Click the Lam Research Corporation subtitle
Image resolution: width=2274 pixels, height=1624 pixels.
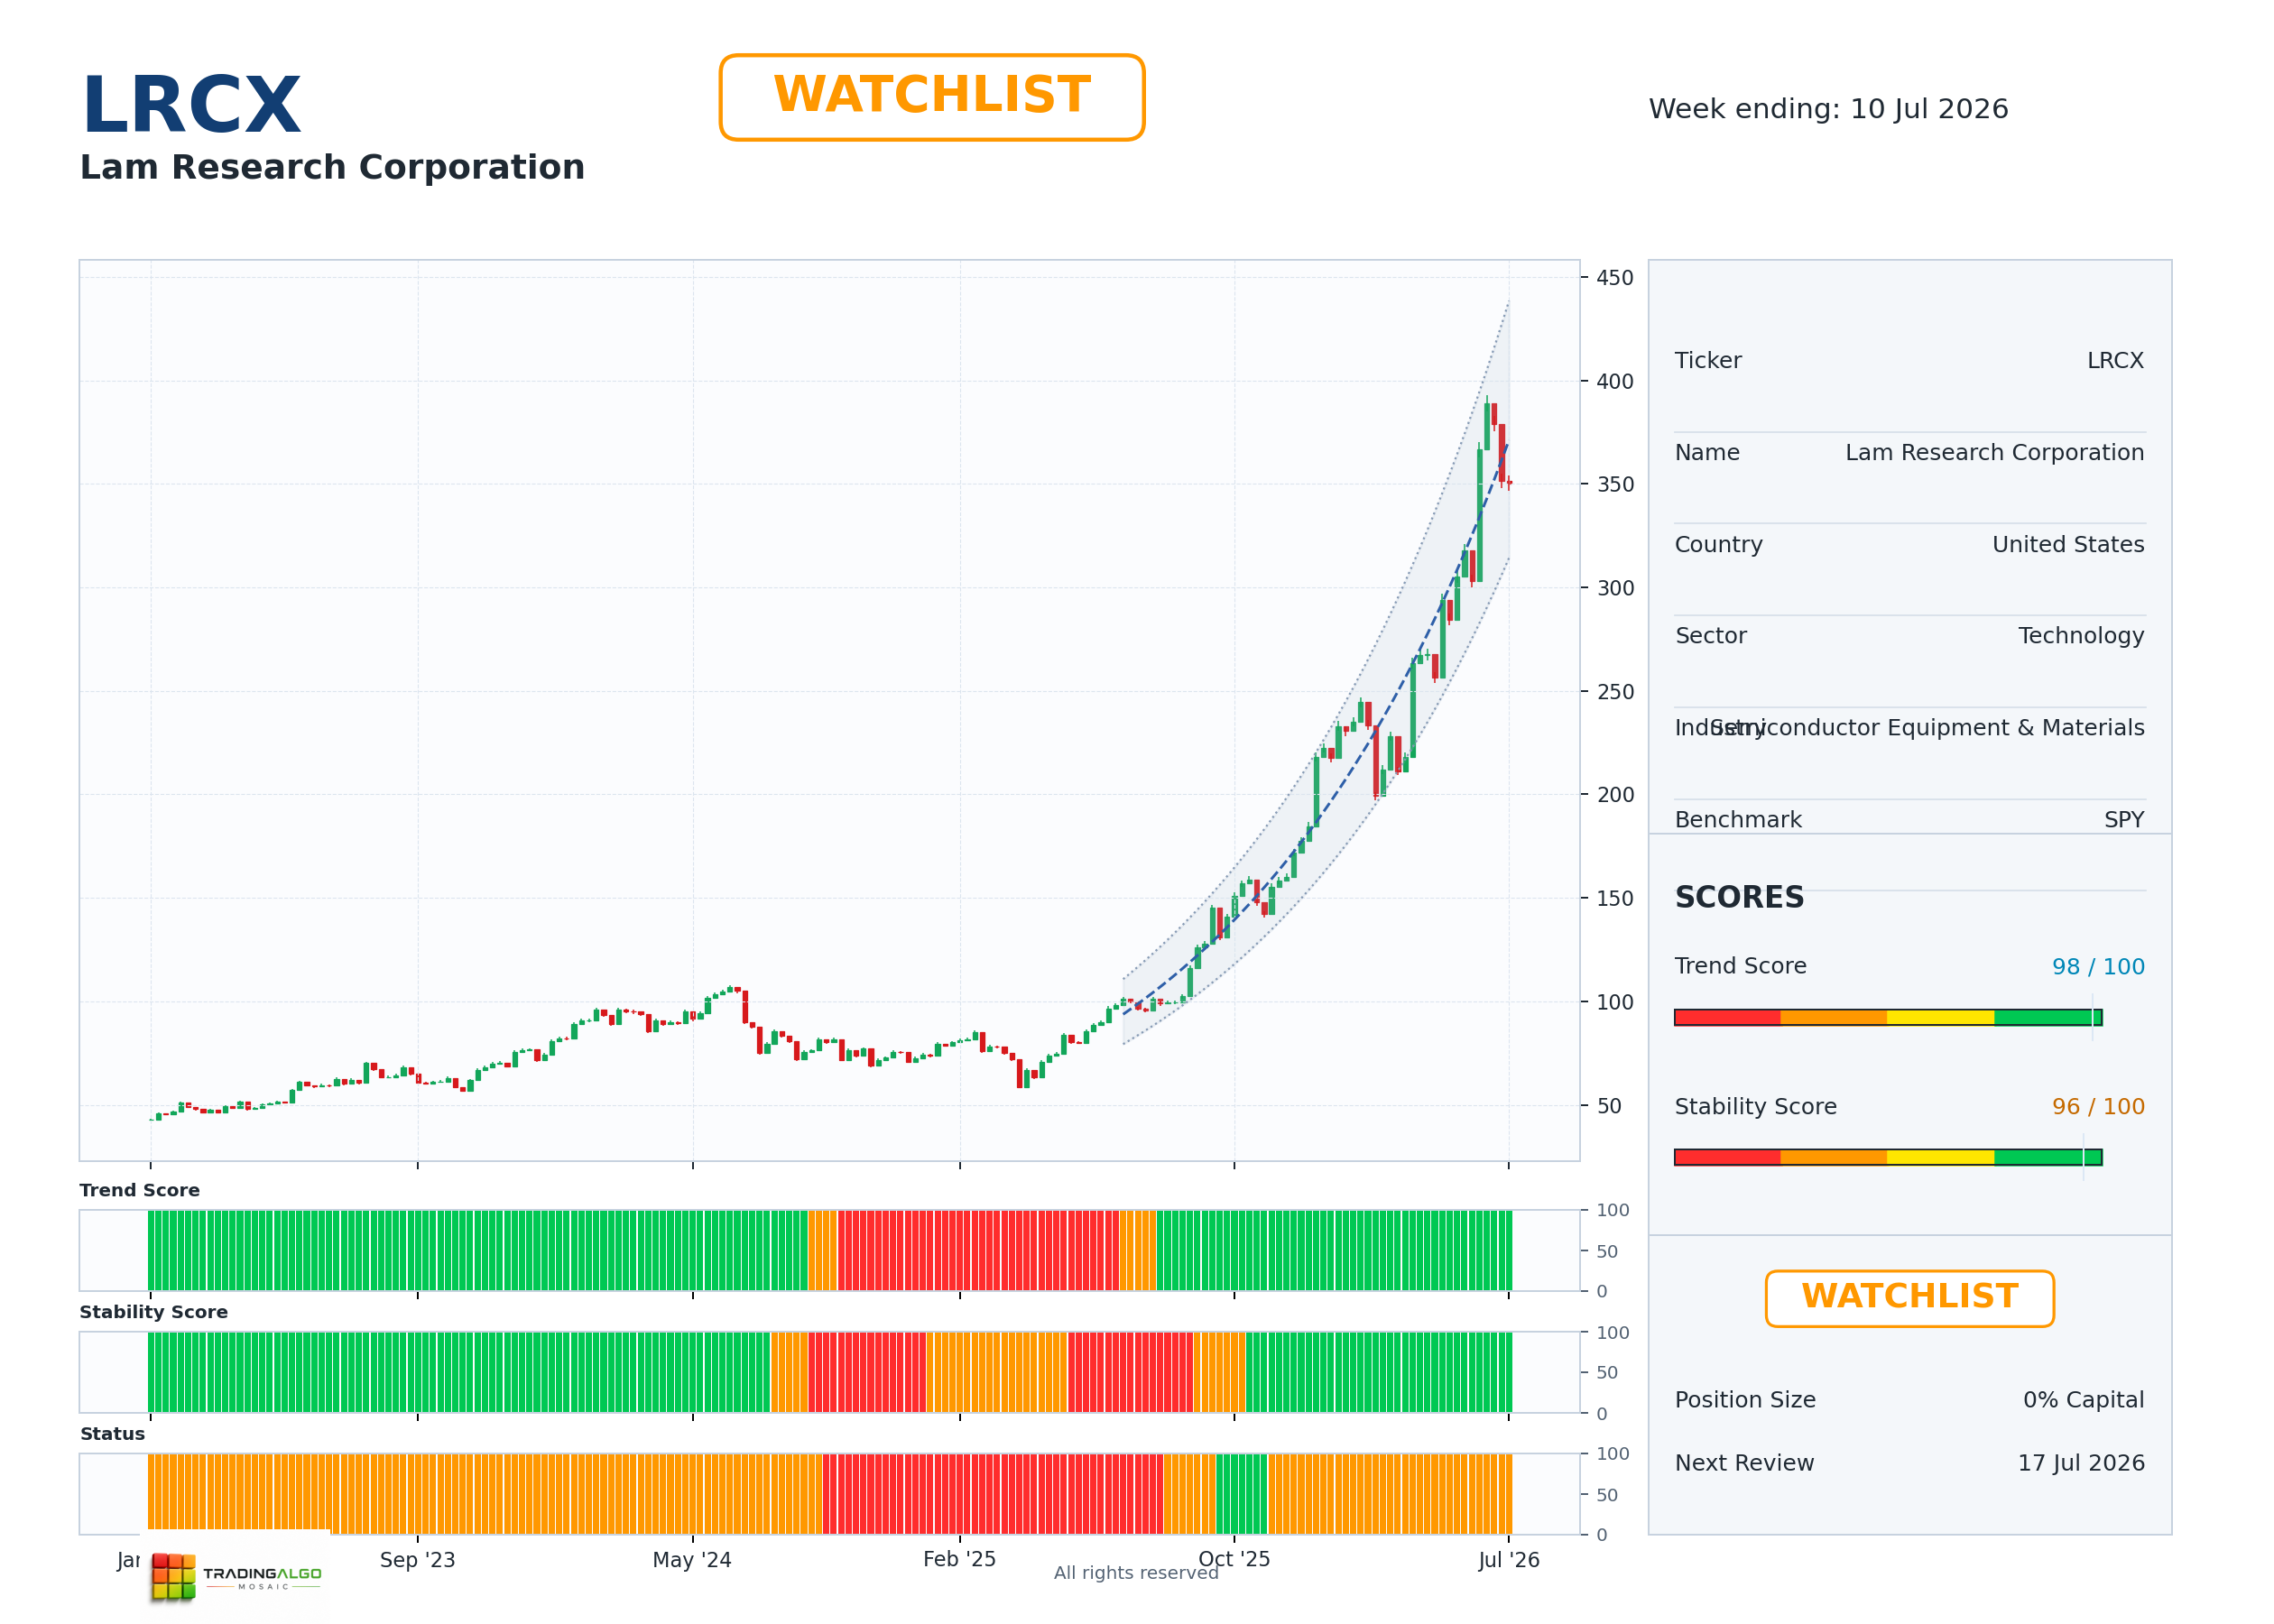332,167
